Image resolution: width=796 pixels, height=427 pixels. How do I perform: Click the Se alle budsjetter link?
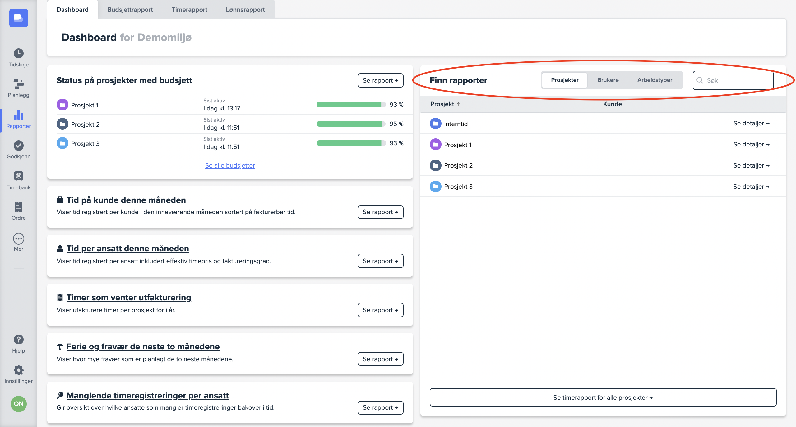point(230,165)
